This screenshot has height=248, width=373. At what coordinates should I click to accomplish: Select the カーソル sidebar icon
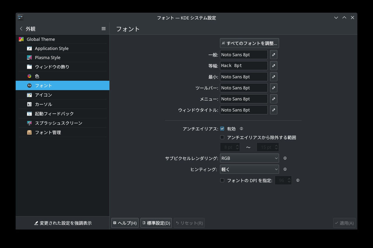[29, 104]
